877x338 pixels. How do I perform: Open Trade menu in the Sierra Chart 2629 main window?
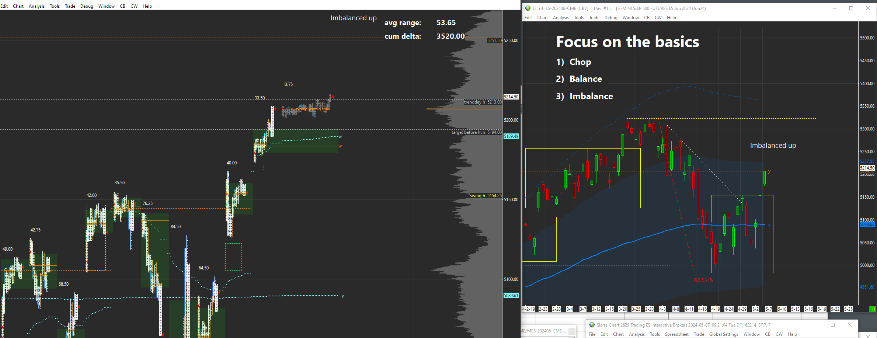pos(699,334)
